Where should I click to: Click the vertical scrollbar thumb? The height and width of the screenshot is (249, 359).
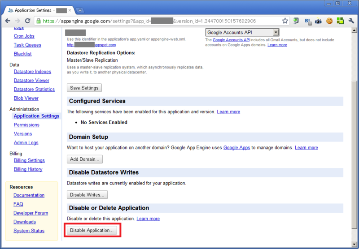tap(354, 155)
